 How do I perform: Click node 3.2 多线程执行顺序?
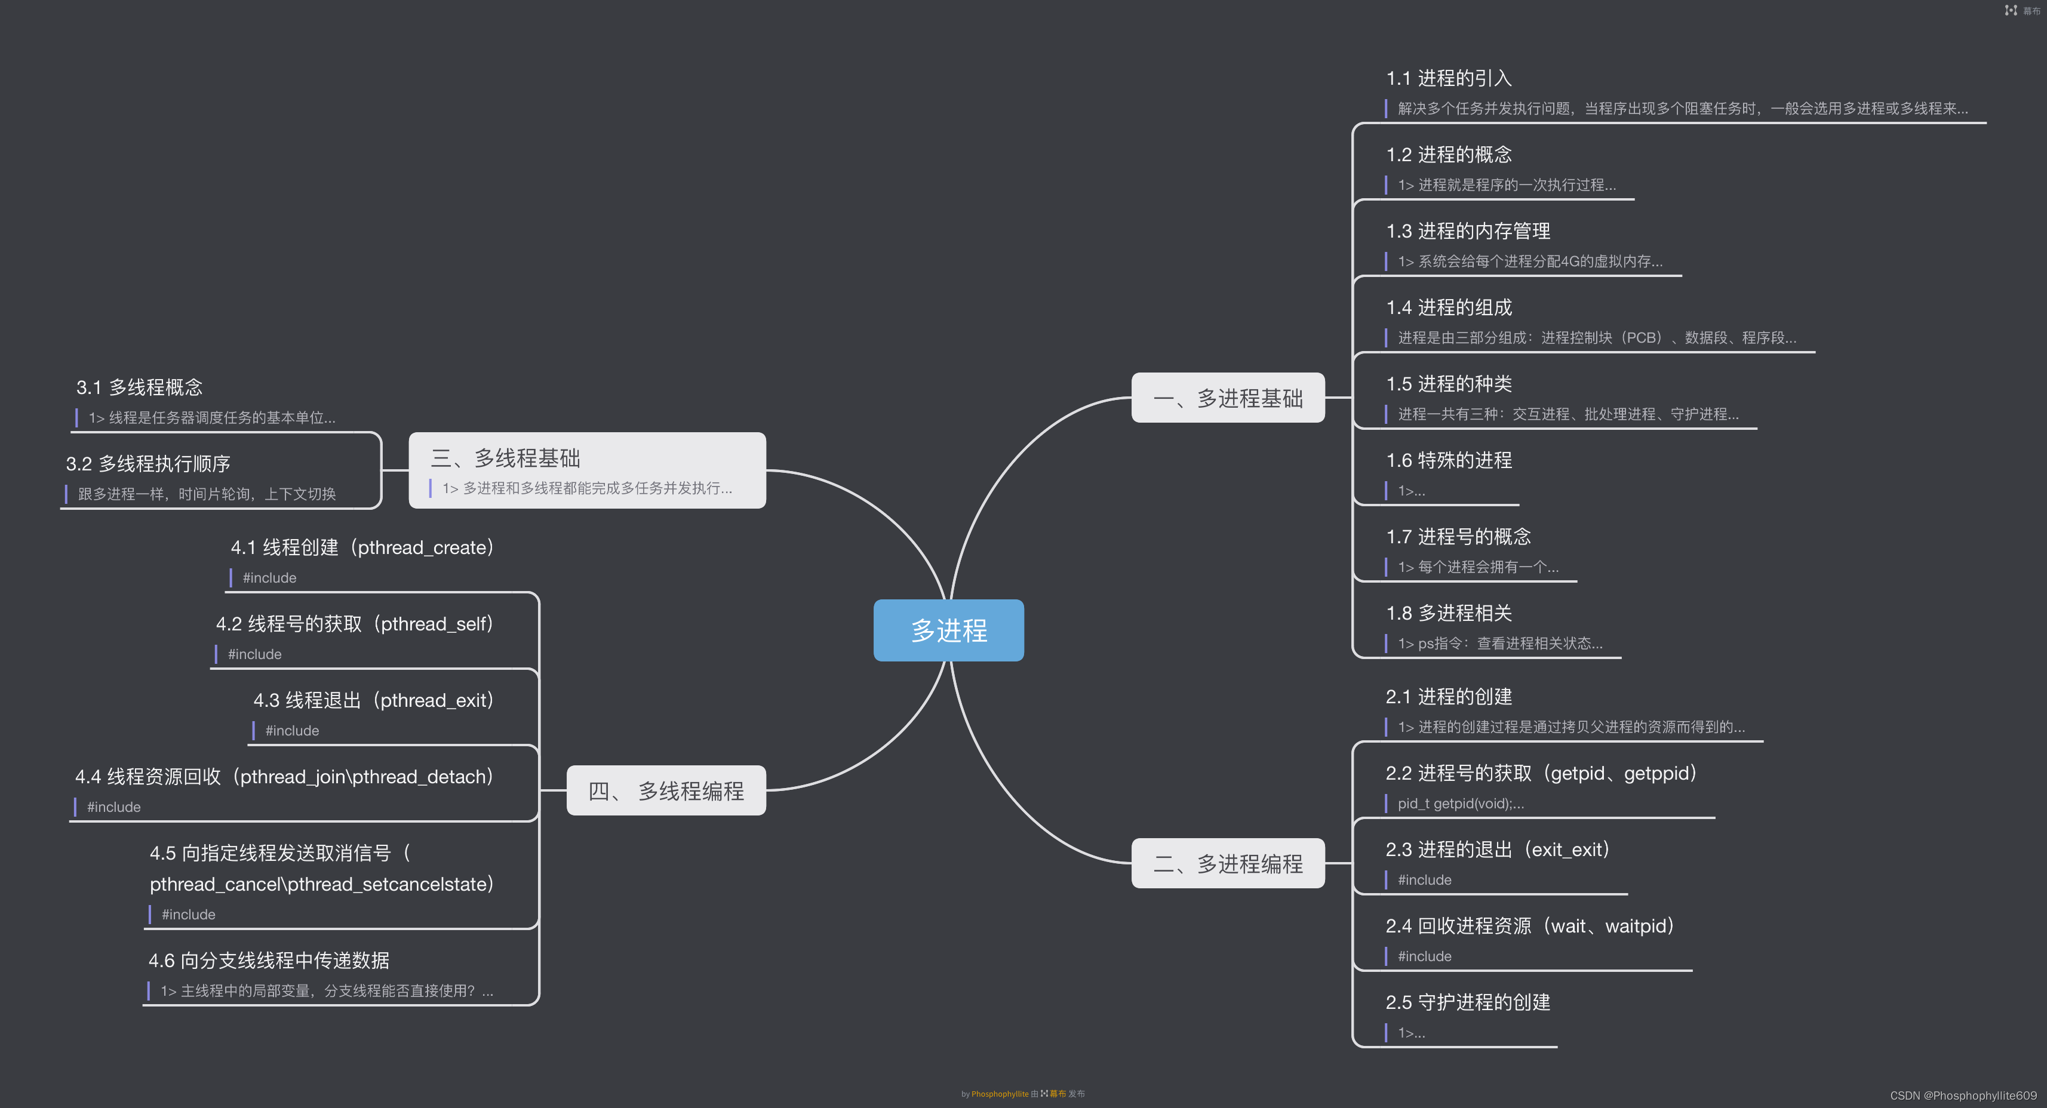coord(148,464)
